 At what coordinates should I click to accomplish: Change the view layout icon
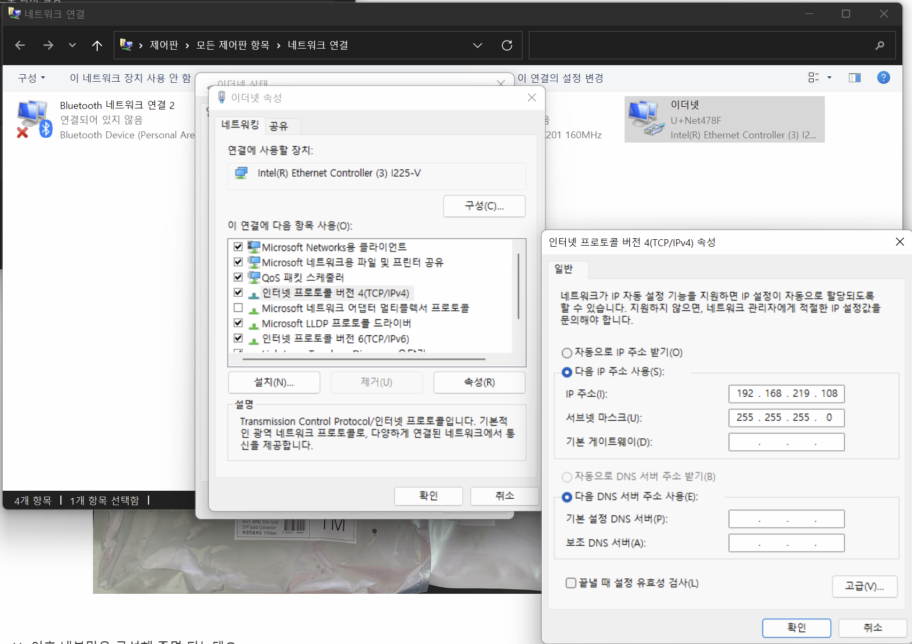(814, 78)
